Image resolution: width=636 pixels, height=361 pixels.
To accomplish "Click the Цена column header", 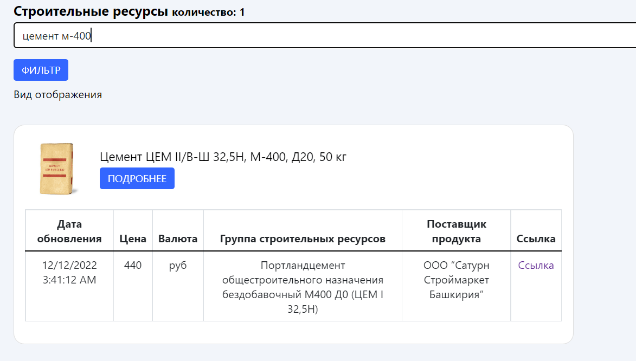I will [x=133, y=238].
